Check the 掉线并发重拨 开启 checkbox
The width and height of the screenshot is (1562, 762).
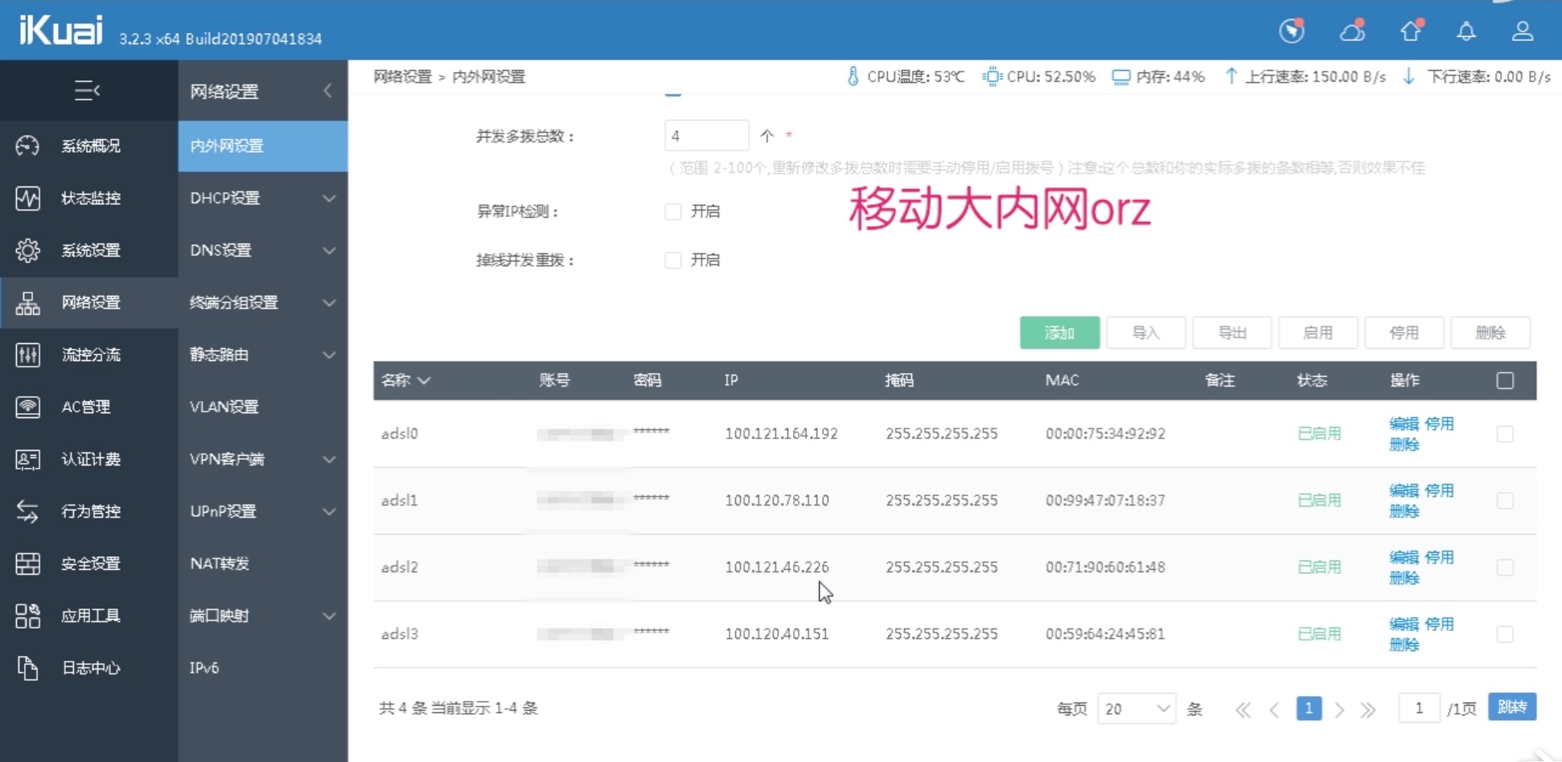pos(672,260)
